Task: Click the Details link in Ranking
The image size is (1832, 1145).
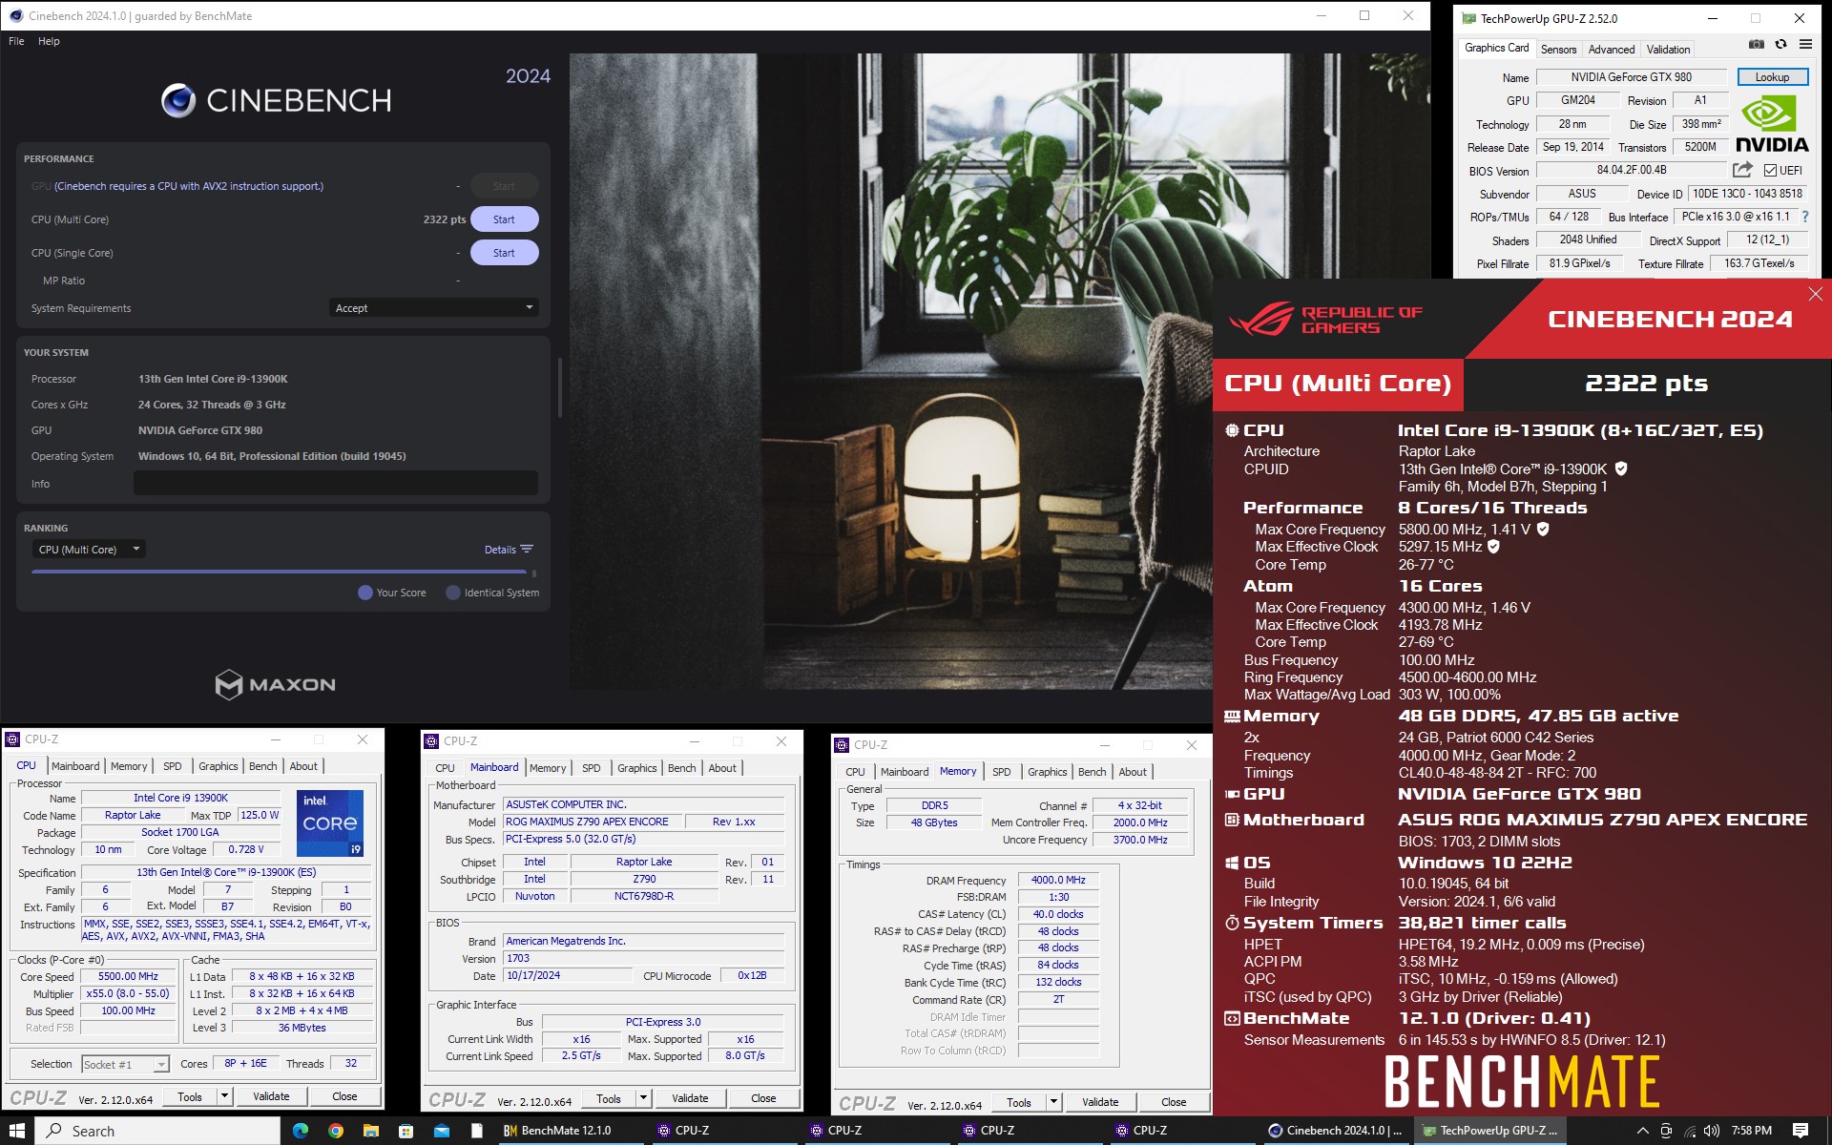Action: click(x=500, y=550)
